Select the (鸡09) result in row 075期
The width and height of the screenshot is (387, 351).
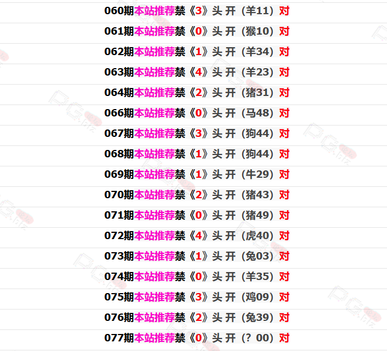click(x=257, y=298)
